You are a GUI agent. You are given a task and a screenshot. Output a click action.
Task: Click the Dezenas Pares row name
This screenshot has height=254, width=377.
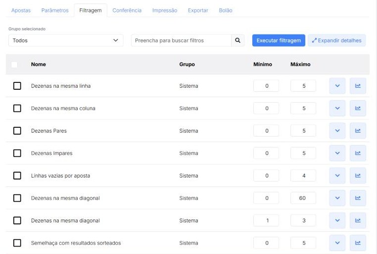(49, 131)
